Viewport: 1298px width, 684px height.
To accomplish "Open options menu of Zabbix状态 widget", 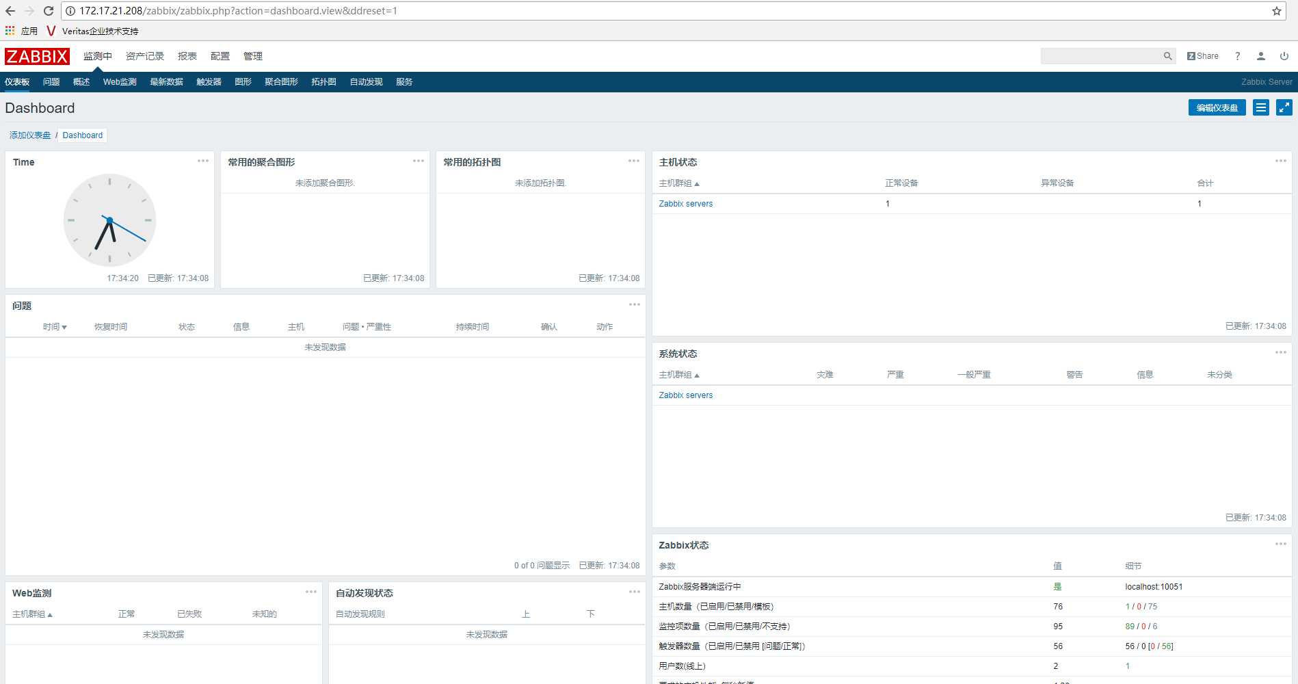I will pos(1281,544).
